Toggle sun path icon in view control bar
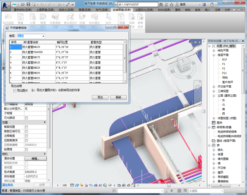Image resolution: width=247 pixels, height=195 pixels. (81, 185)
